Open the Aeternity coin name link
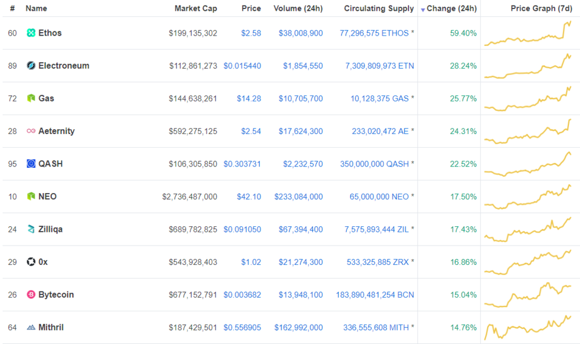 [x=56, y=131]
